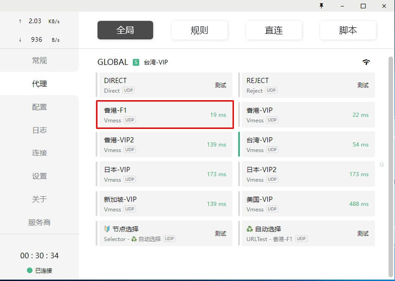Select the 美国-VIP proxy node

pos(306,204)
